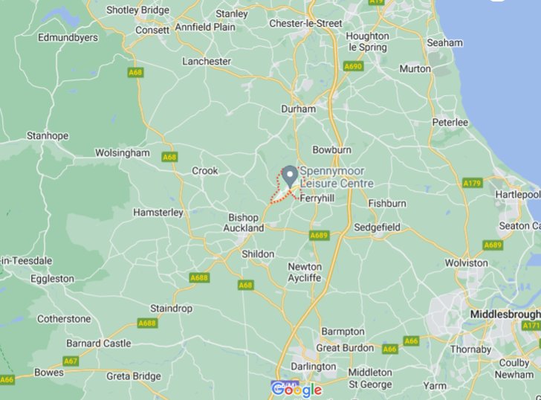541x400 pixels.
Task: Select the Middlesbrough label
Action: point(505,314)
